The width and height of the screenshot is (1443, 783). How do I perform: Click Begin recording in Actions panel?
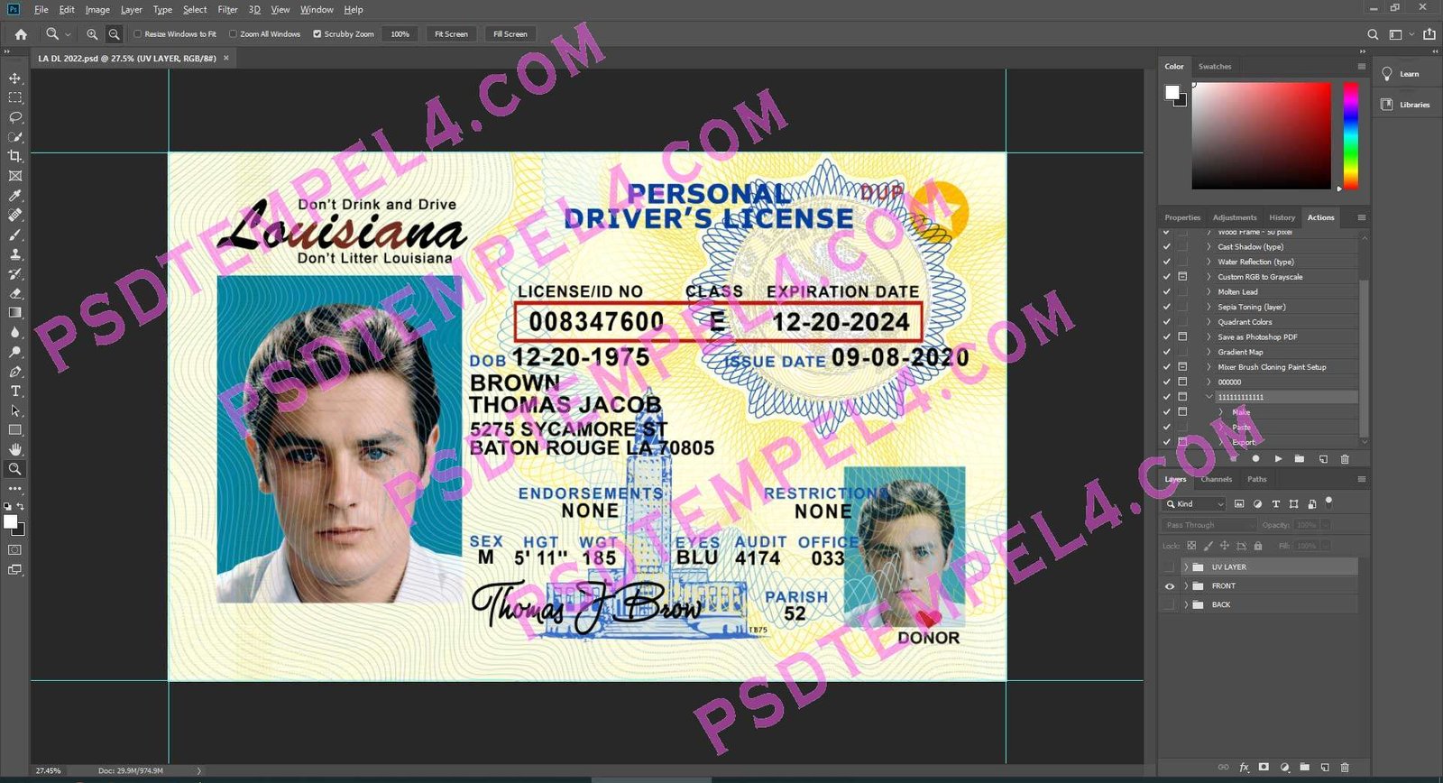(1255, 459)
